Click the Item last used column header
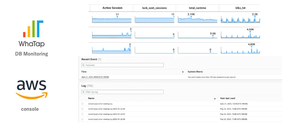297x124 pixels. 228,98
